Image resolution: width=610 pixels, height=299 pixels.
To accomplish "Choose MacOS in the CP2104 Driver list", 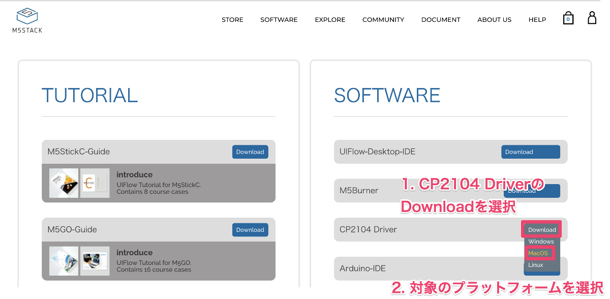I will [538, 253].
